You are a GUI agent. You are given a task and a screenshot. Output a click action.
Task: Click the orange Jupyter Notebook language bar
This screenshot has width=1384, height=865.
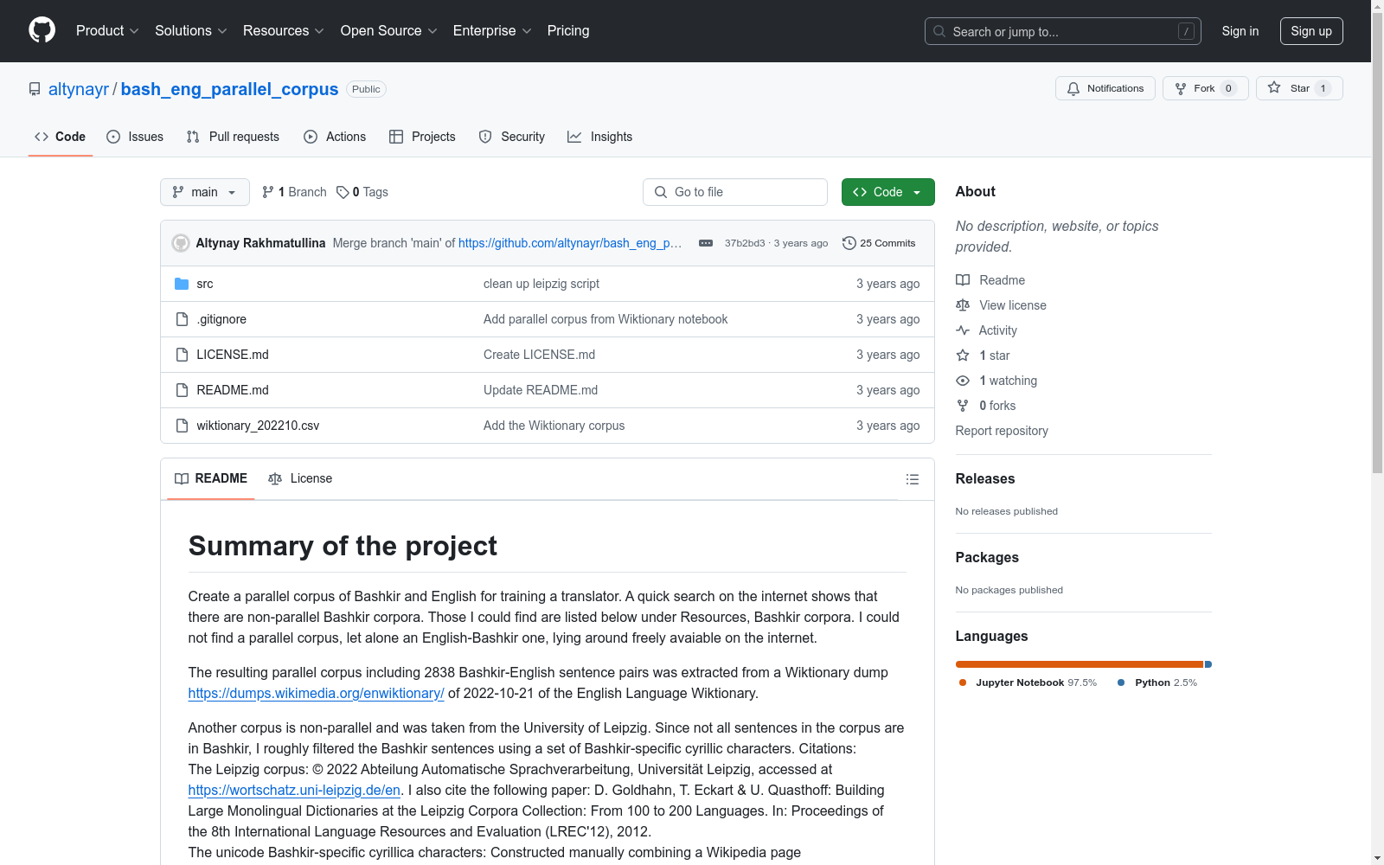point(1080,664)
